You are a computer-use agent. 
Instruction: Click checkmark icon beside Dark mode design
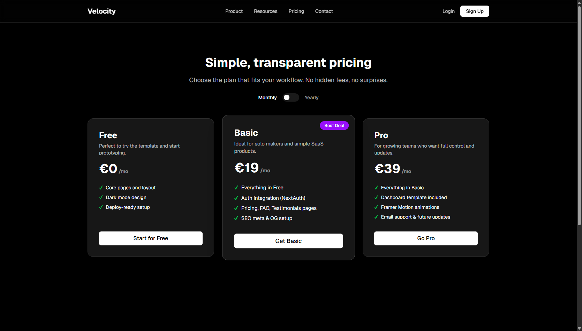click(101, 197)
